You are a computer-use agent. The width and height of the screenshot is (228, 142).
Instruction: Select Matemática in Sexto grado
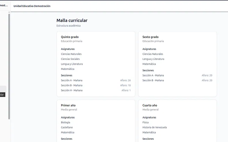point(149,64)
